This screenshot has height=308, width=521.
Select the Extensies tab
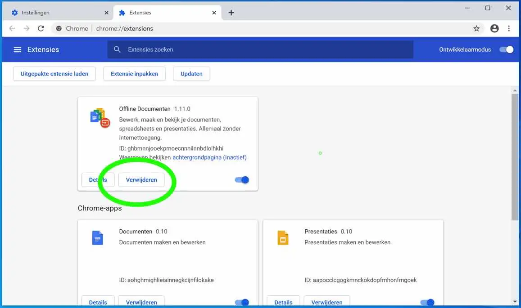(168, 13)
